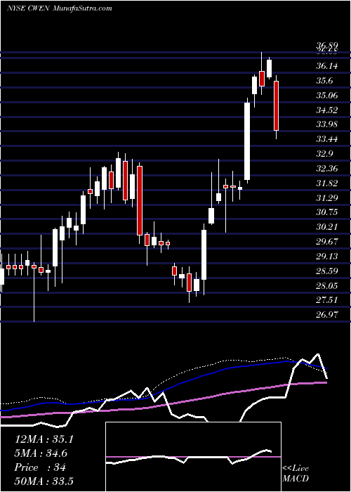Click the 34.52 price axis label
This screenshot has width=351, height=492.
[x=327, y=110]
